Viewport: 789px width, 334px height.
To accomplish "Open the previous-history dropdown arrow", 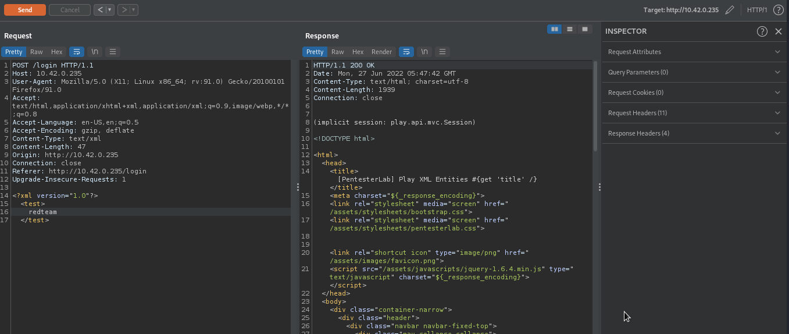I will (109, 10).
